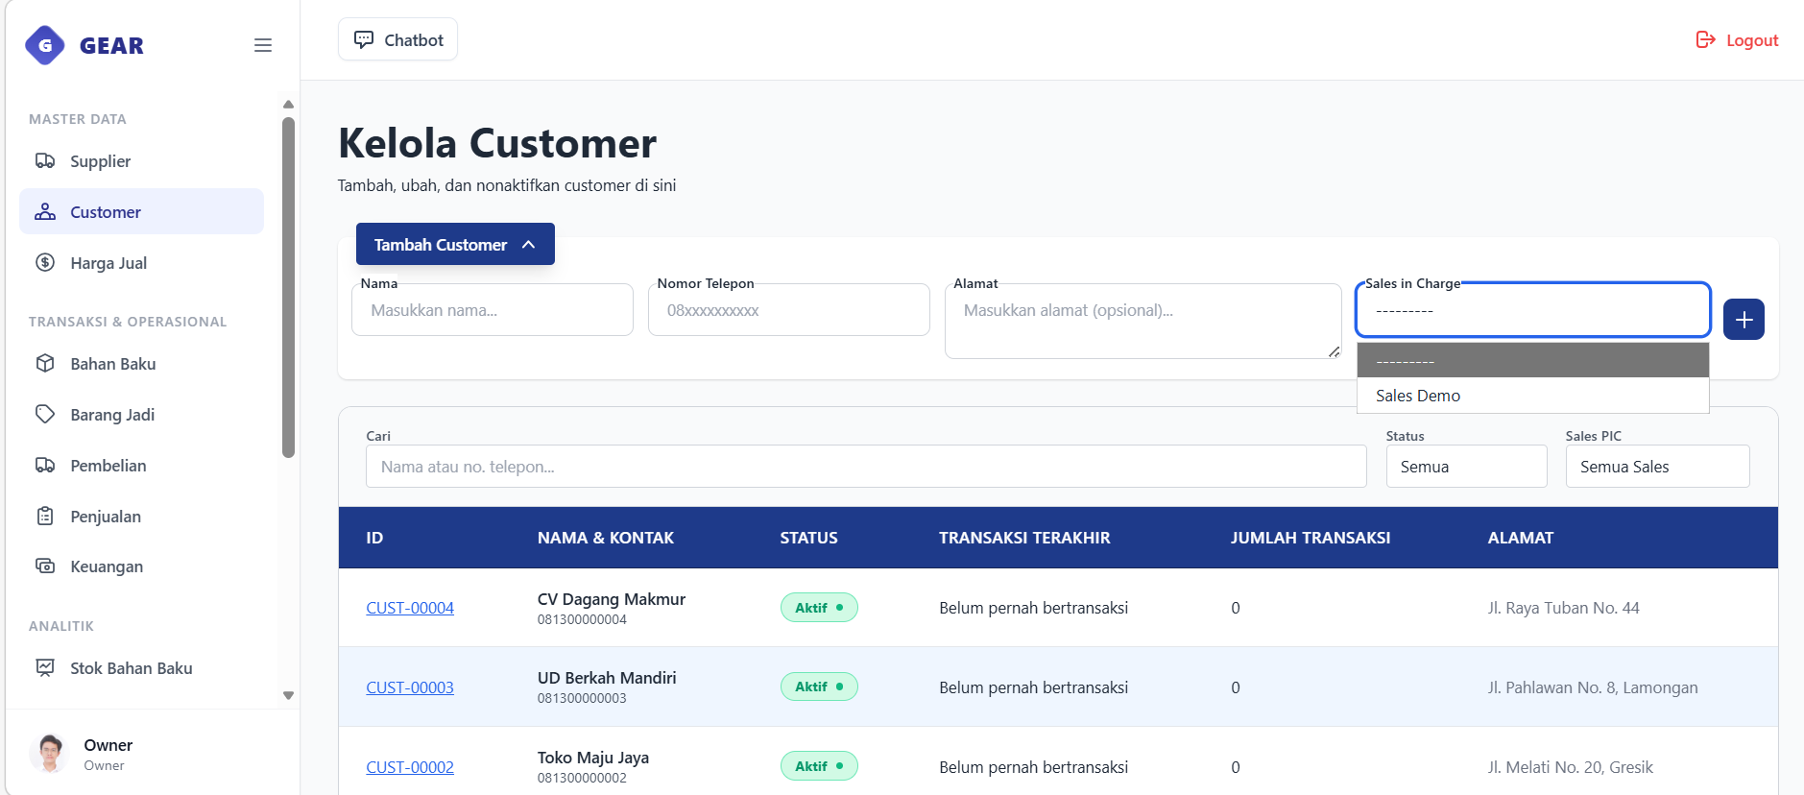Click address Jl. Pahlawan No. 8, Lamongan
The image size is (1804, 795).
tap(1593, 687)
